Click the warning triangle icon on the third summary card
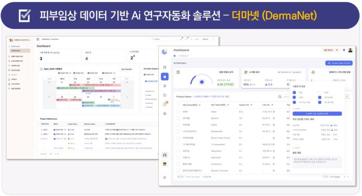This screenshot has width=362, height=196. [x=313, y=72]
